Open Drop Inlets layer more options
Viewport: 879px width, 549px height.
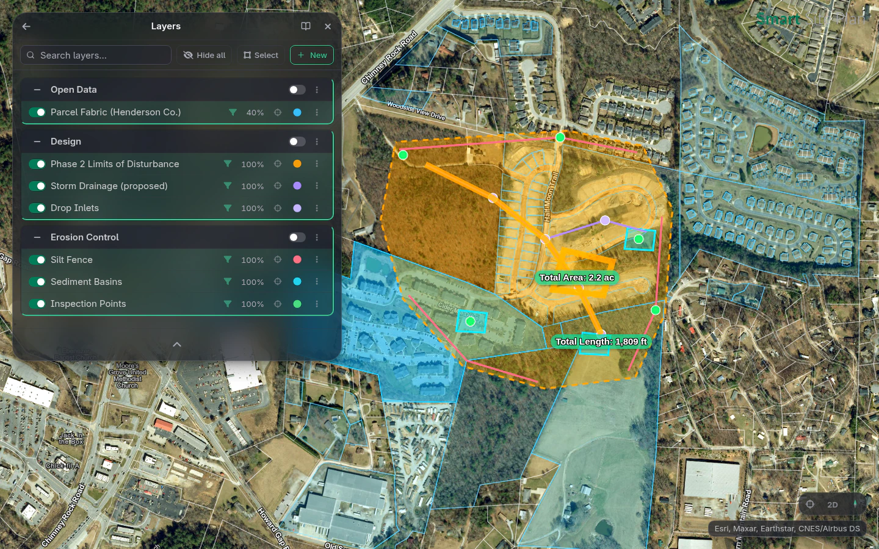317,208
